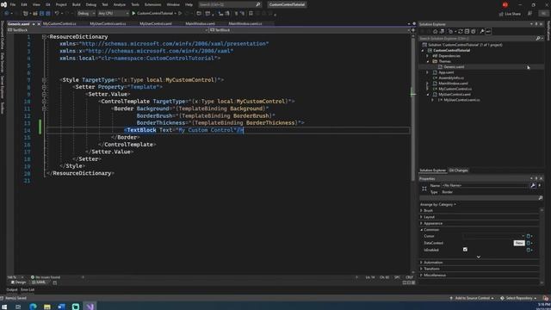Screen dimensions: 551x310
Task: Click the New button for DataContext
Action: [x=519, y=243]
